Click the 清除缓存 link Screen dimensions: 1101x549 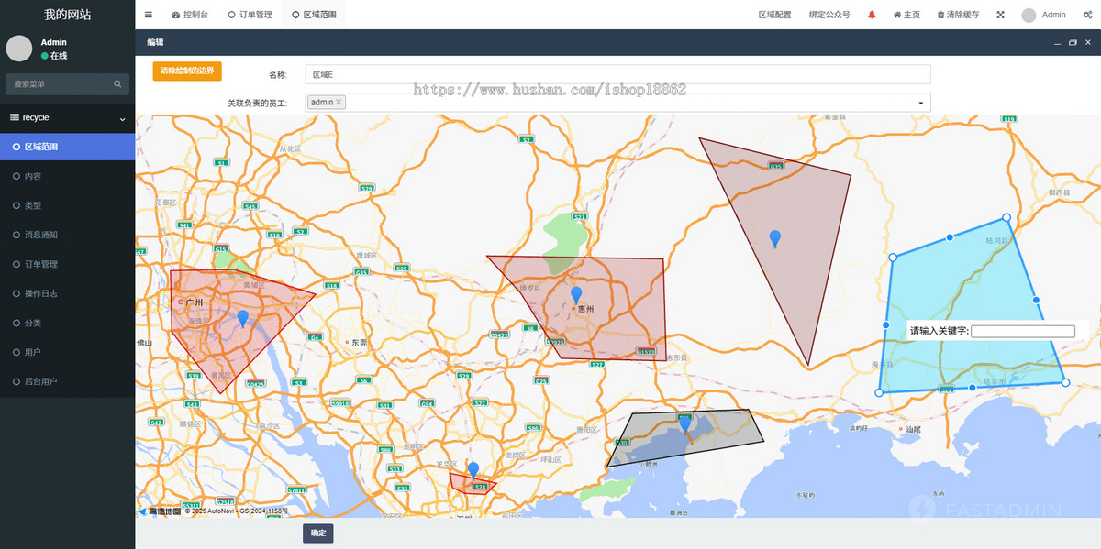coord(958,15)
